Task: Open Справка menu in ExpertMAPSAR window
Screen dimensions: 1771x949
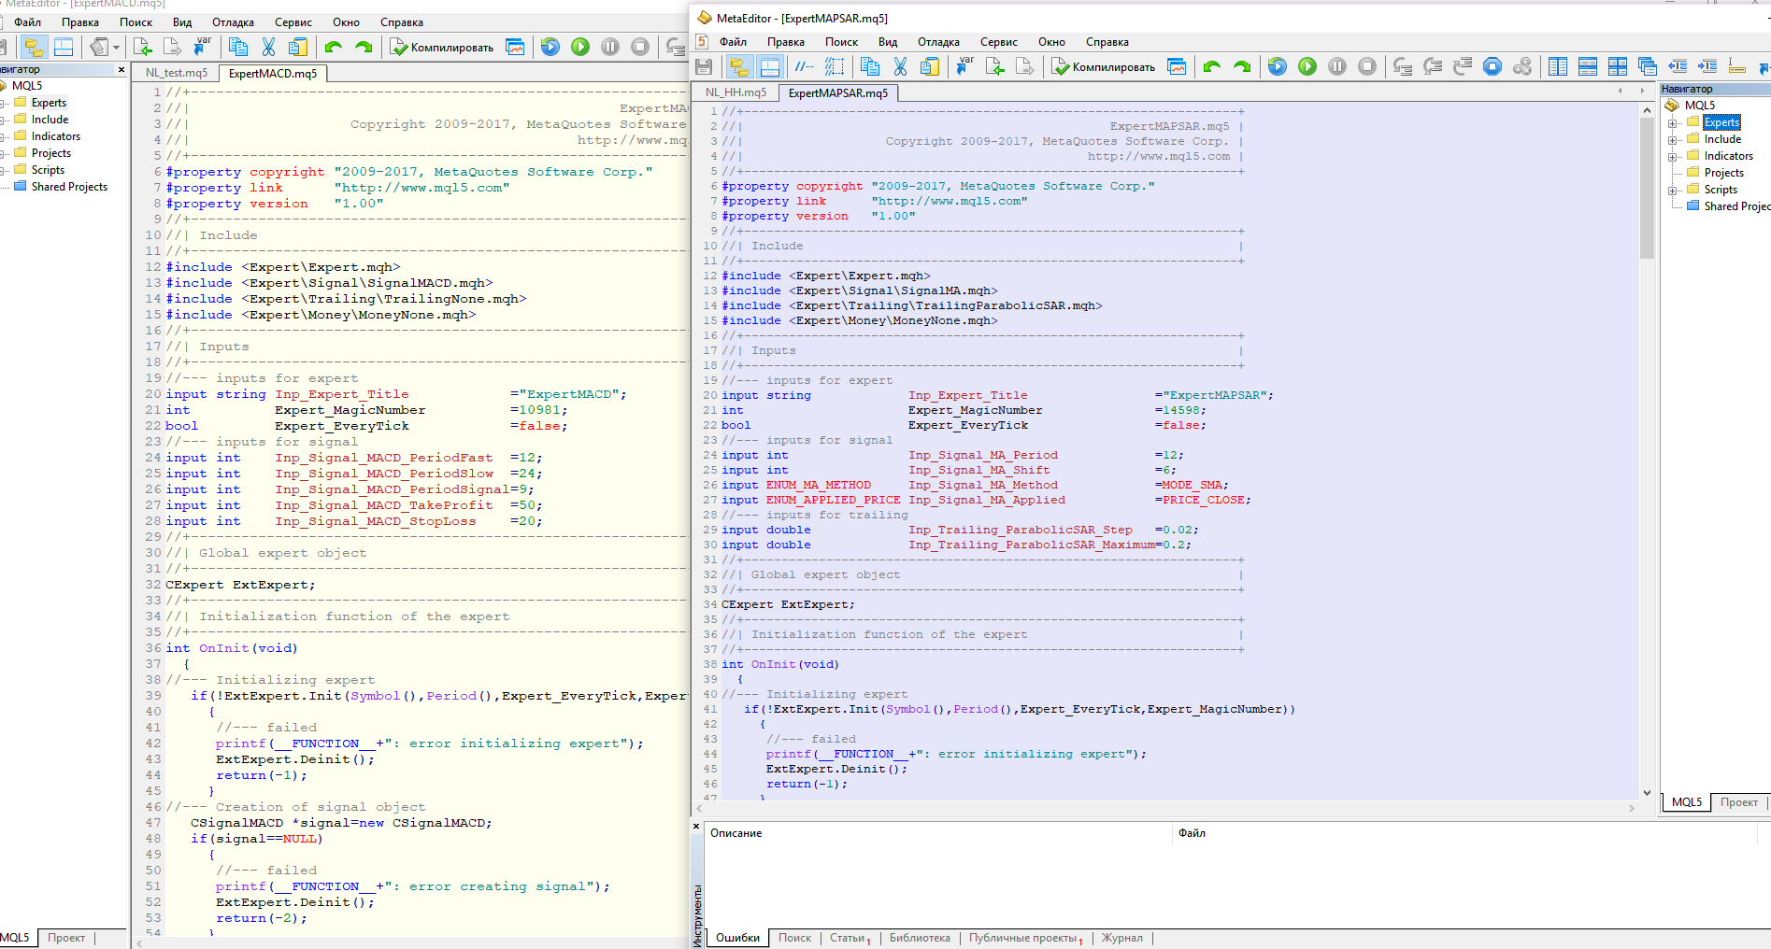Action: point(1107,42)
